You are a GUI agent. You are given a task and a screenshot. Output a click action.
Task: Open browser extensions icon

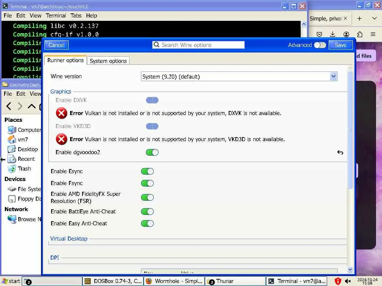(x=360, y=34)
